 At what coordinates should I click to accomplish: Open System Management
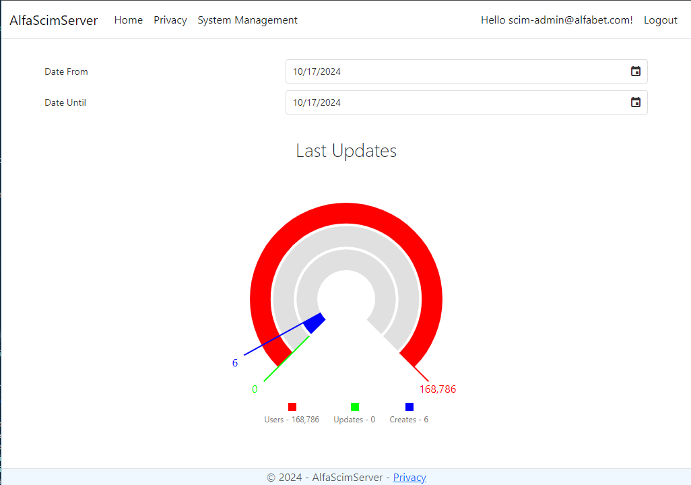pos(247,20)
